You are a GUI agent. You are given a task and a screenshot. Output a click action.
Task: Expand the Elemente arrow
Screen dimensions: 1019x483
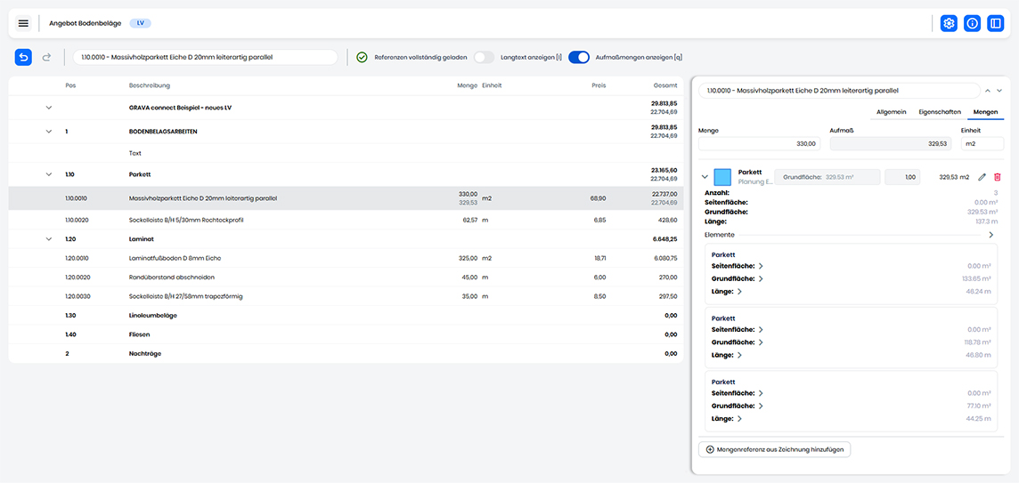click(991, 235)
